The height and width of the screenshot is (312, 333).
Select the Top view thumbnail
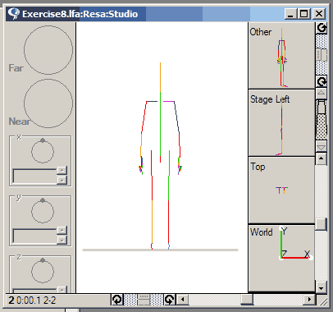[281, 190]
